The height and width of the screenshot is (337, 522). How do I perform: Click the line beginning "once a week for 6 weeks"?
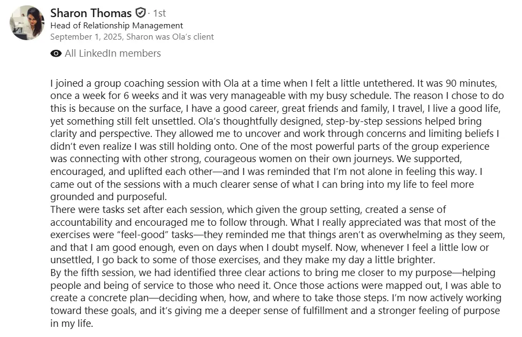277,96
